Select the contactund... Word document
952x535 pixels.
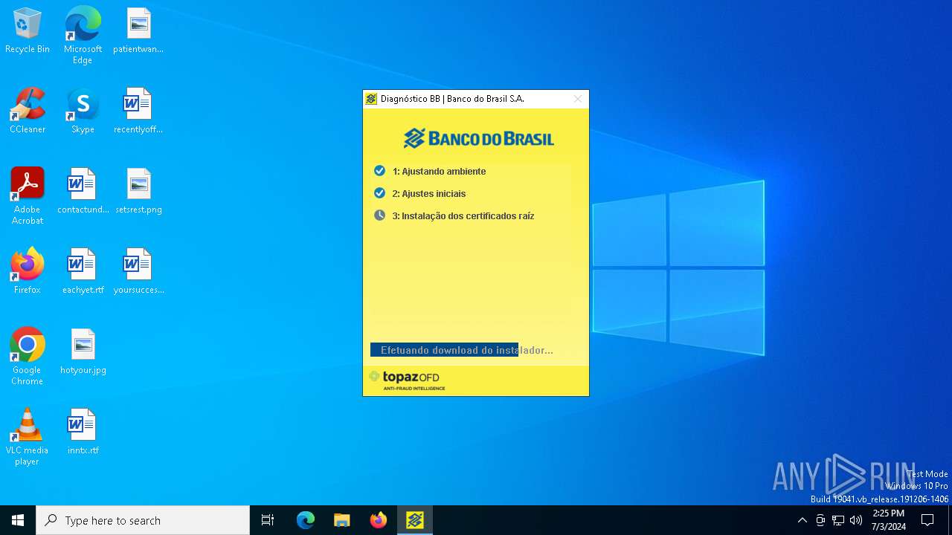click(83, 192)
